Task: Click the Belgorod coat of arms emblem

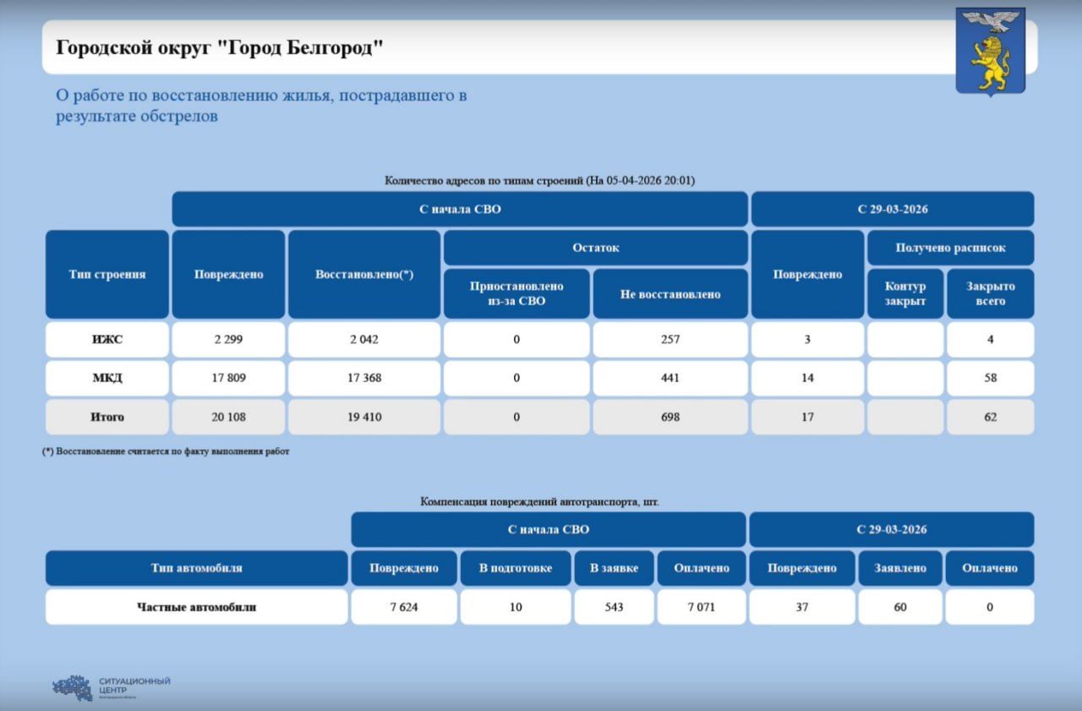Action: click(x=990, y=52)
